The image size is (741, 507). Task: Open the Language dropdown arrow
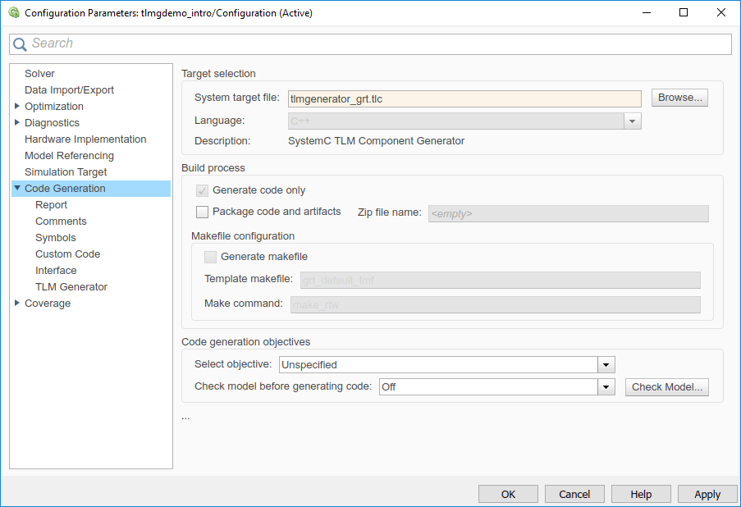tap(632, 121)
